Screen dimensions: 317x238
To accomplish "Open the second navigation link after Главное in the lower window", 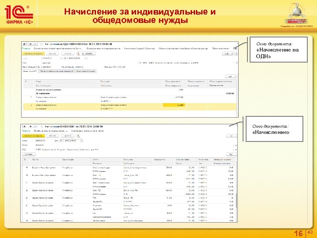I will [x=51, y=131].
